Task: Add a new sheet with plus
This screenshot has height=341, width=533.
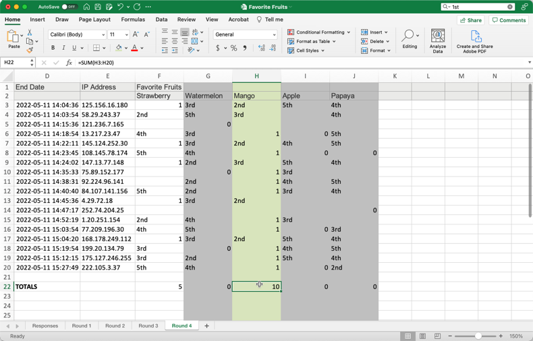Action: pyautogui.click(x=206, y=325)
